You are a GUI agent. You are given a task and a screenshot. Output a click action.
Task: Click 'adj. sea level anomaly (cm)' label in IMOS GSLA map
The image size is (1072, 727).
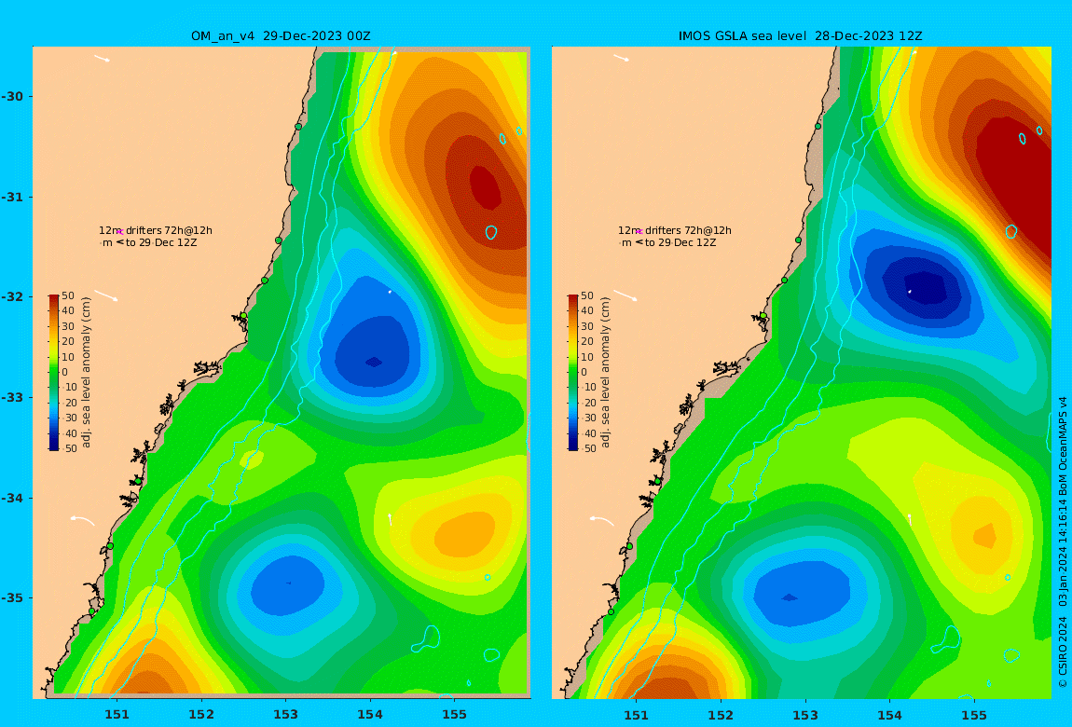(x=605, y=373)
